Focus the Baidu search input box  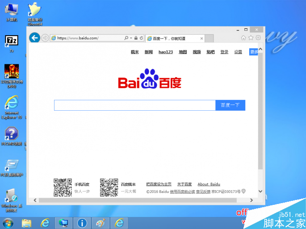pos(134,105)
